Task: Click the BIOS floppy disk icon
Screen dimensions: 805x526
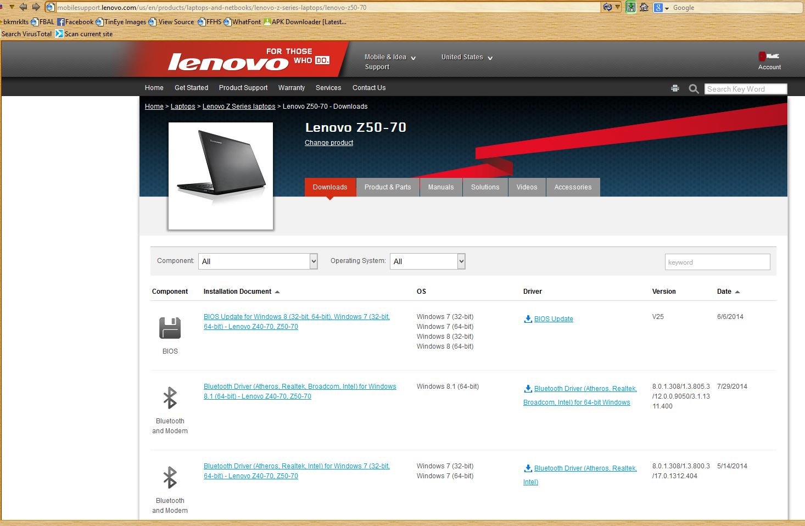Action: tap(170, 328)
